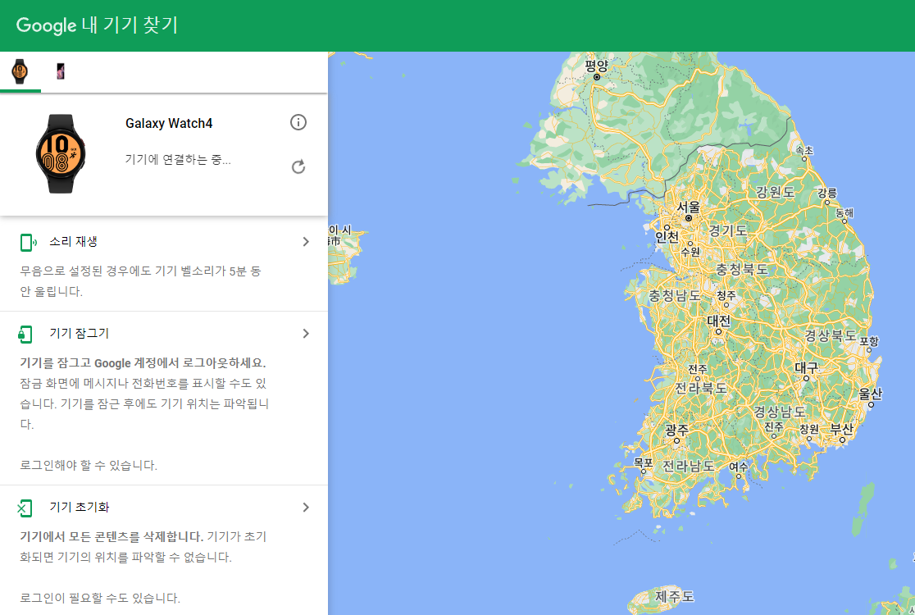The width and height of the screenshot is (915, 615).
Task: Click the 전라남도 label on the map
Action: (689, 466)
